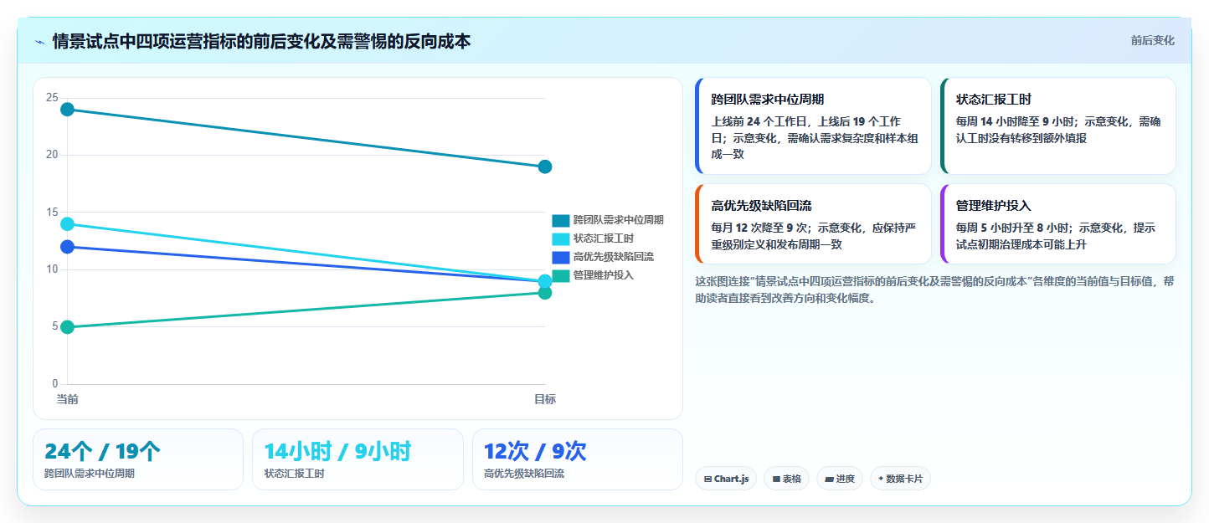Open the 管理维护投入 detail card

tap(1057, 223)
